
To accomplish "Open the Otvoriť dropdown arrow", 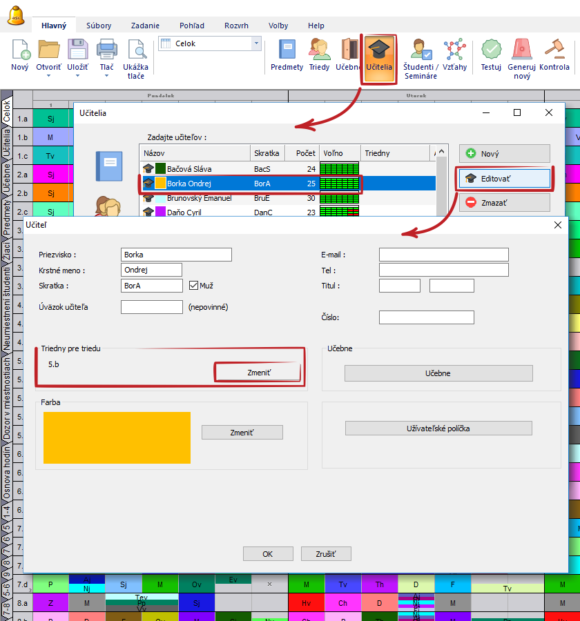I will (x=49, y=76).
